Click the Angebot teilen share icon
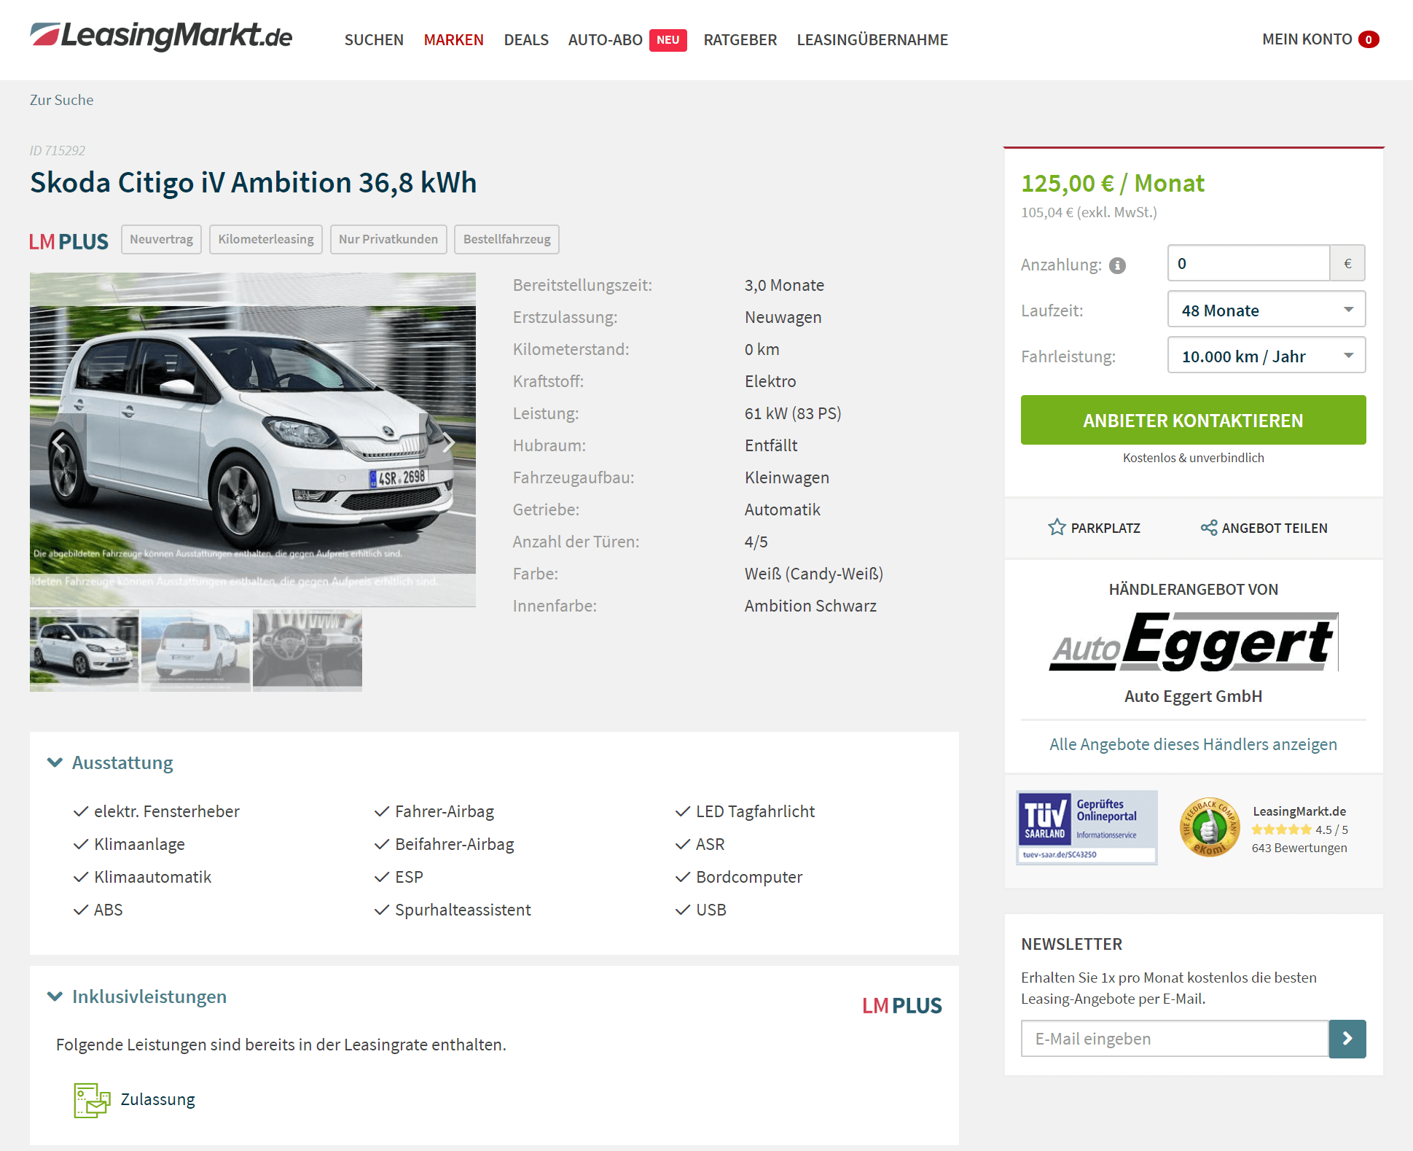This screenshot has height=1151, width=1413. pyautogui.click(x=1209, y=528)
